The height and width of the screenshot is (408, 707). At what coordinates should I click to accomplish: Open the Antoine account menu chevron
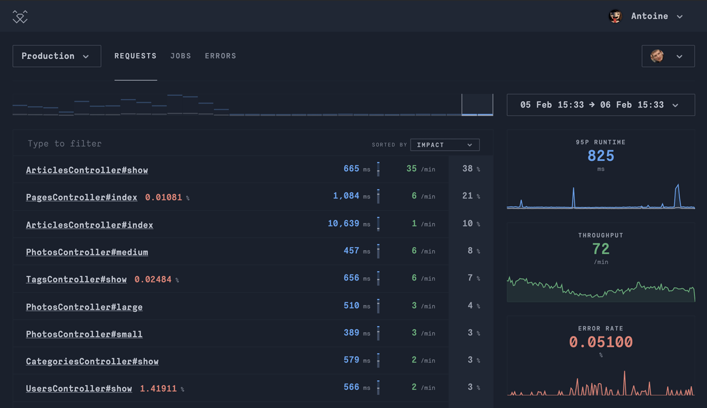(x=680, y=17)
